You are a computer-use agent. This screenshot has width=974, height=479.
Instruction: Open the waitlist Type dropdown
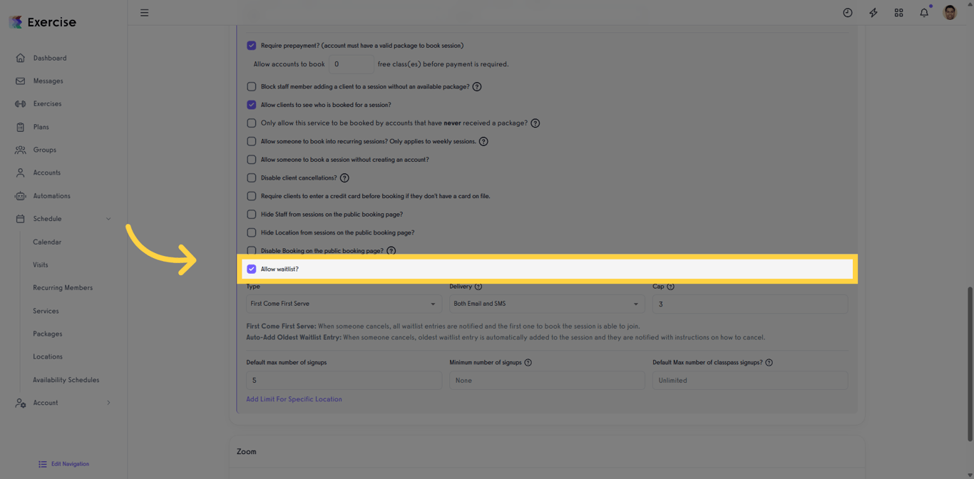click(343, 304)
